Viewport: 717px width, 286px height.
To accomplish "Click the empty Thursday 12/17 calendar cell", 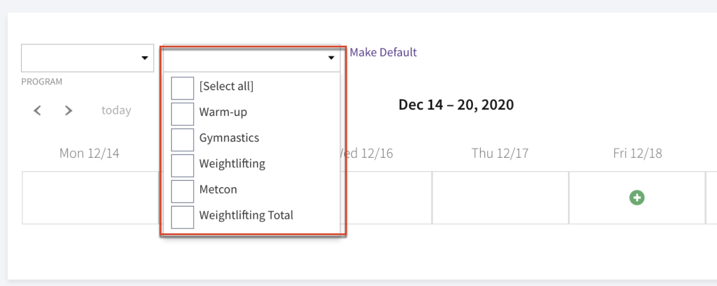I will [500, 197].
